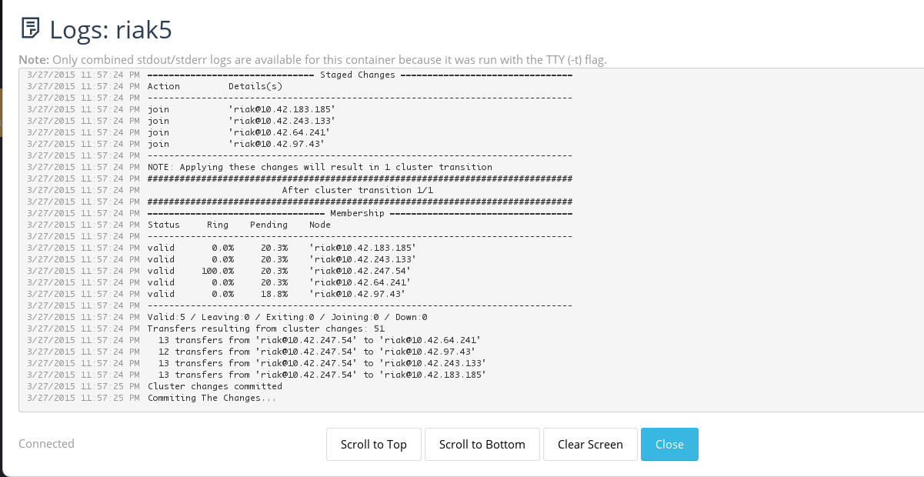Select the join line for riak@10.42.97.43
Viewport: 924px width, 477px height.
point(236,144)
